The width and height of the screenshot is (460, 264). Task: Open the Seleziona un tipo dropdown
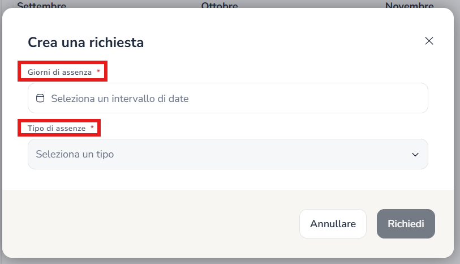(x=227, y=154)
